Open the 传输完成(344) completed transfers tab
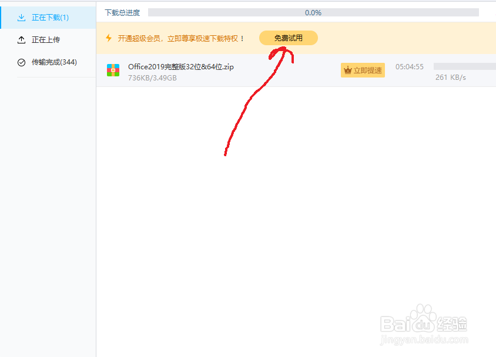496x357 pixels. point(48,62)
